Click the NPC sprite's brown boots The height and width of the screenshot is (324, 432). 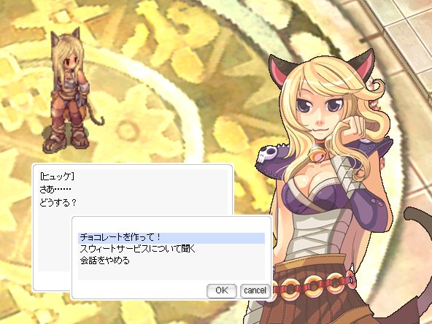click(66, 139)
